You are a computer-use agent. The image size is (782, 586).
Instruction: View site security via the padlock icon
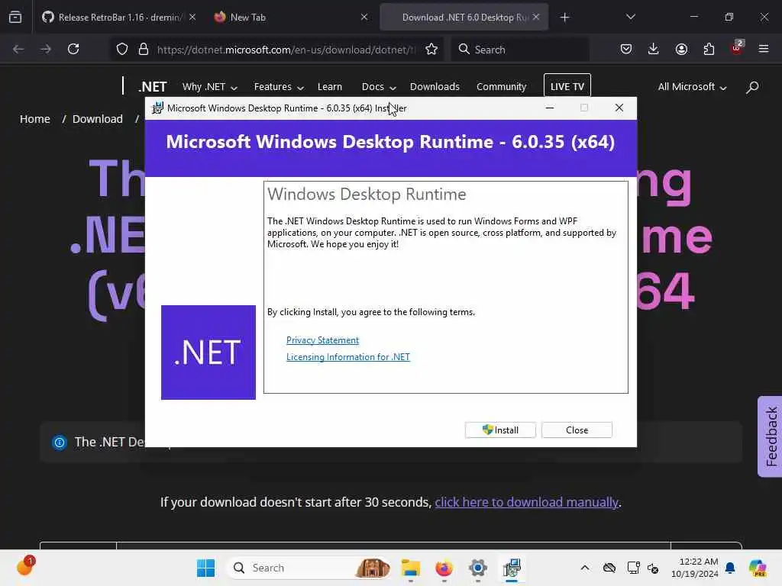[144, 50]
